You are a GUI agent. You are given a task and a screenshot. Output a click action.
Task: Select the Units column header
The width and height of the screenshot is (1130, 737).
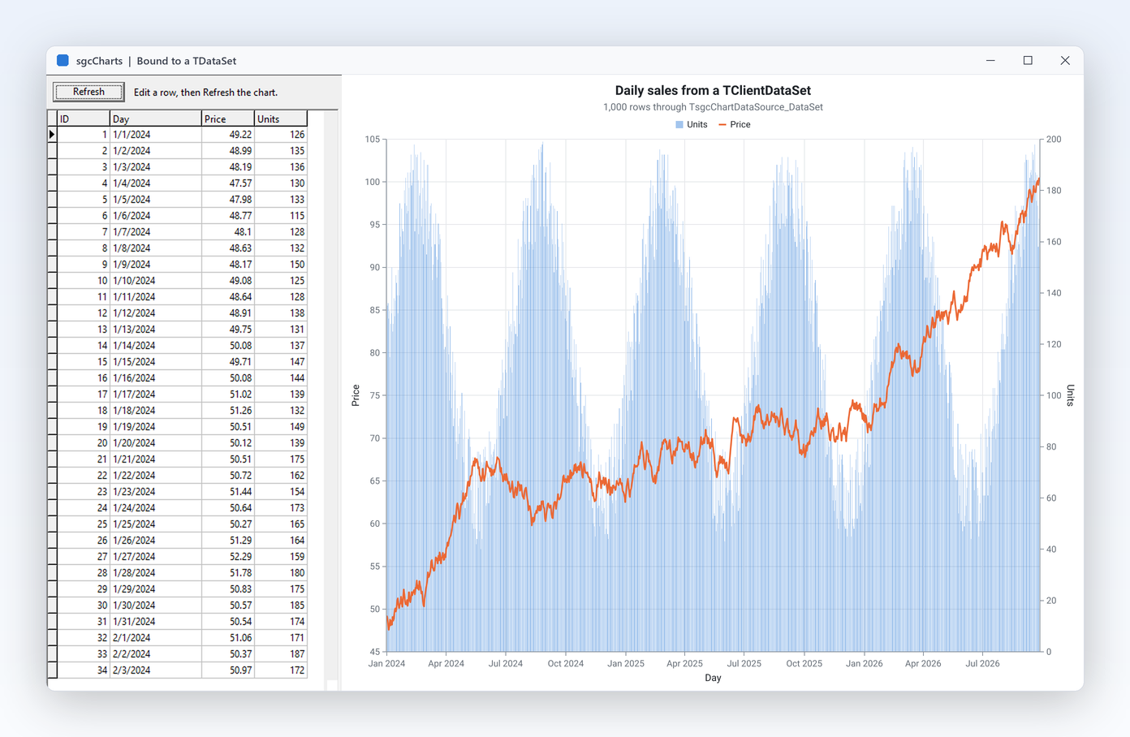coord(281,119)
